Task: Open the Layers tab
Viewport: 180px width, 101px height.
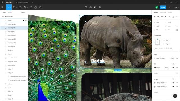Action: (4, 12)
